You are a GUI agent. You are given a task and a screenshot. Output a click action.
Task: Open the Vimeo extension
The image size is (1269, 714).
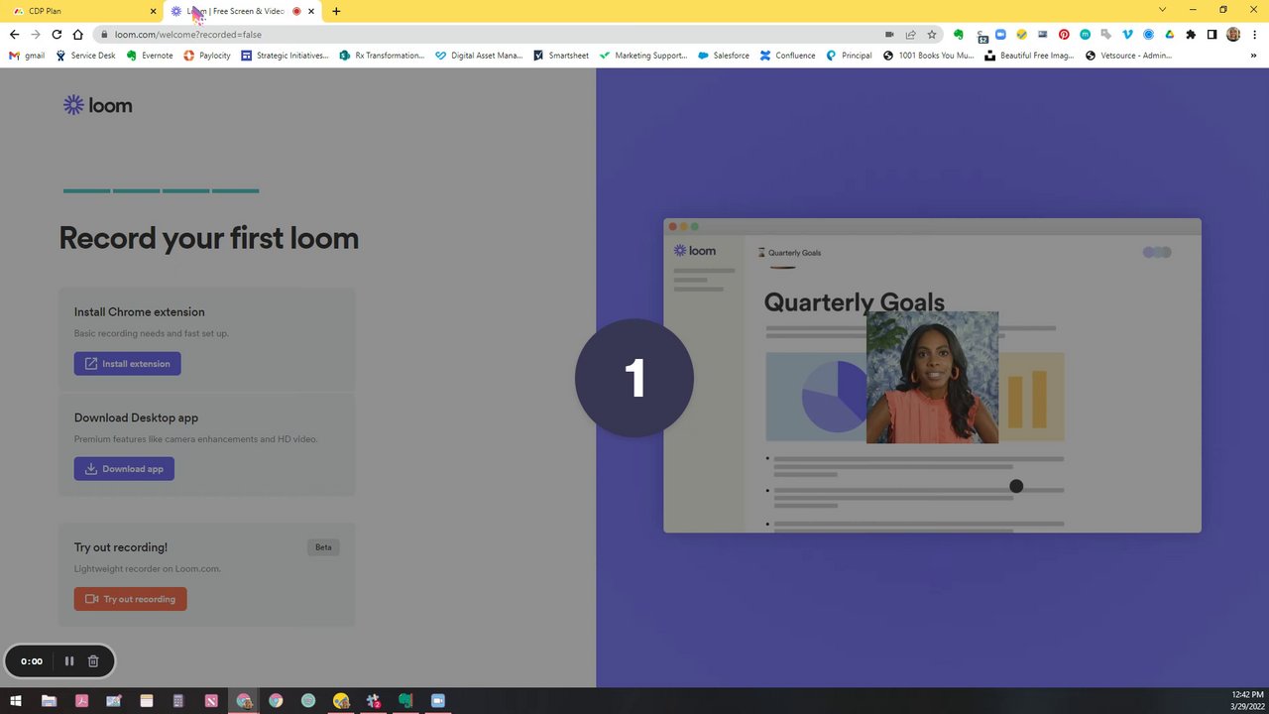[1127, 35]
